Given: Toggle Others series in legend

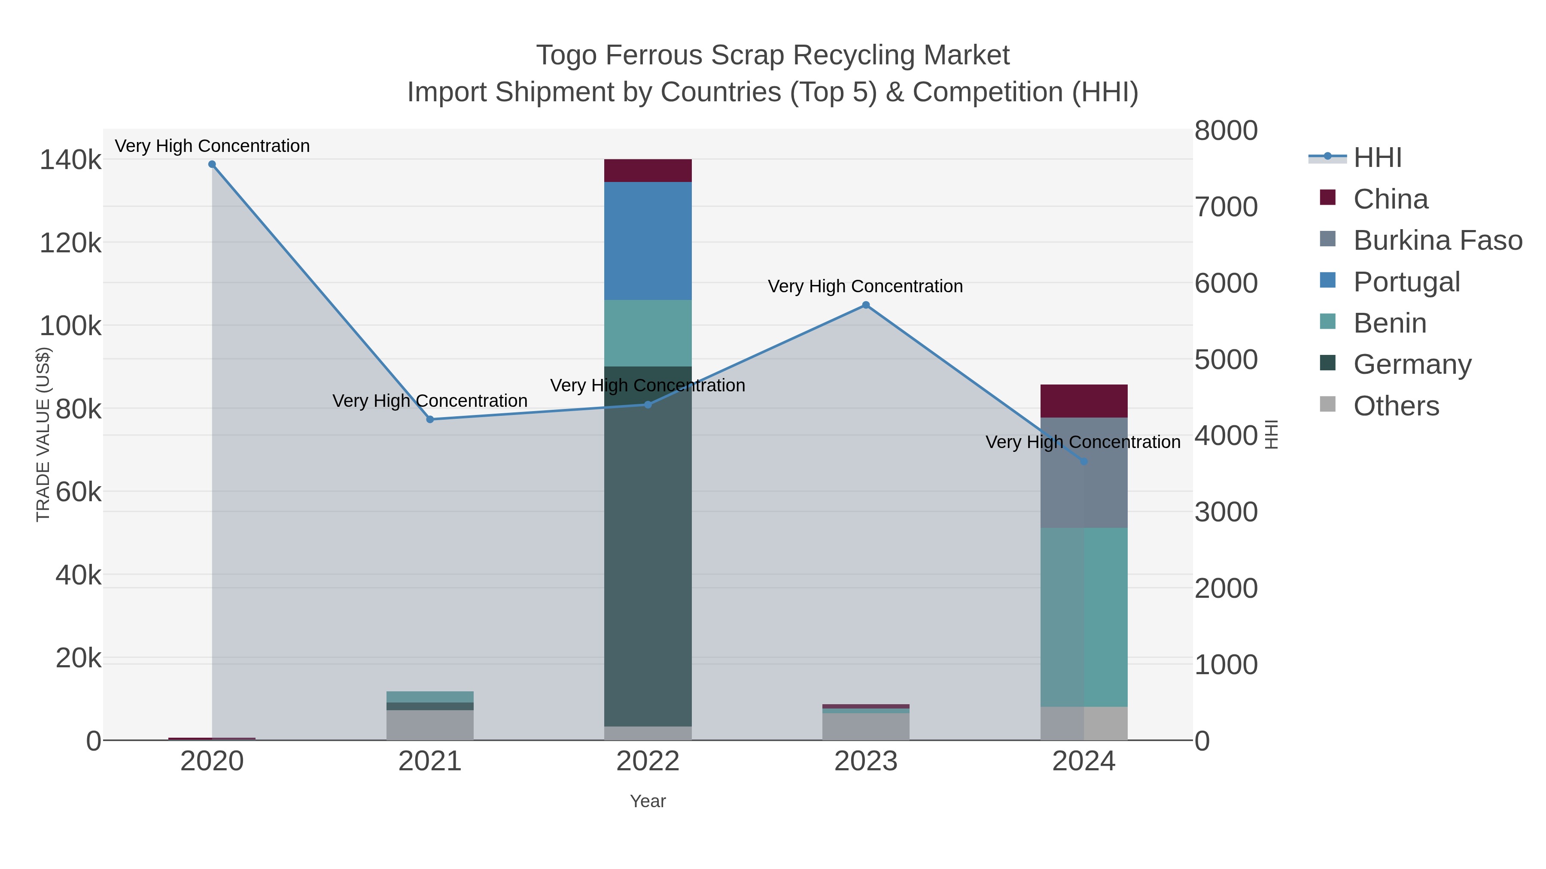Looking at the screenshot, I should point(1379,406).
